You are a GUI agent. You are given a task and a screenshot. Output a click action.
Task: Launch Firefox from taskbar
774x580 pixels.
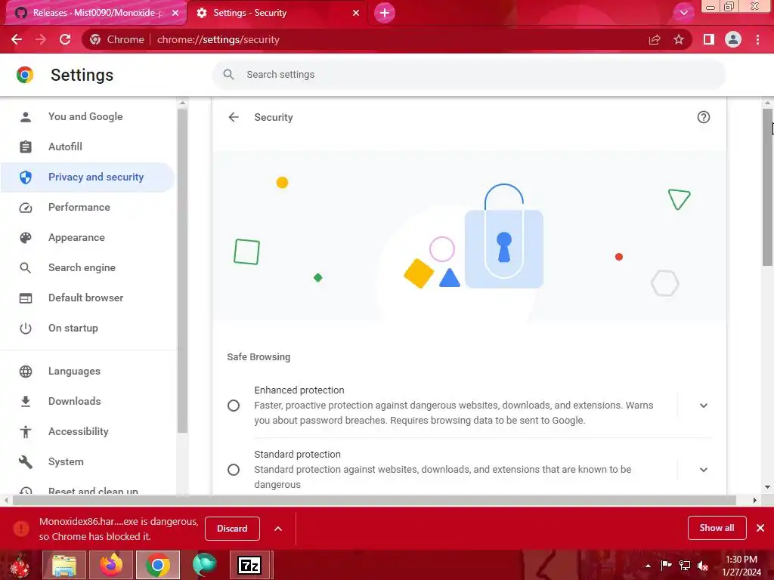(x=111, y=565)
